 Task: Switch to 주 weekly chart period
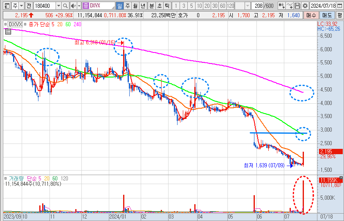click(x=128, y=6)
